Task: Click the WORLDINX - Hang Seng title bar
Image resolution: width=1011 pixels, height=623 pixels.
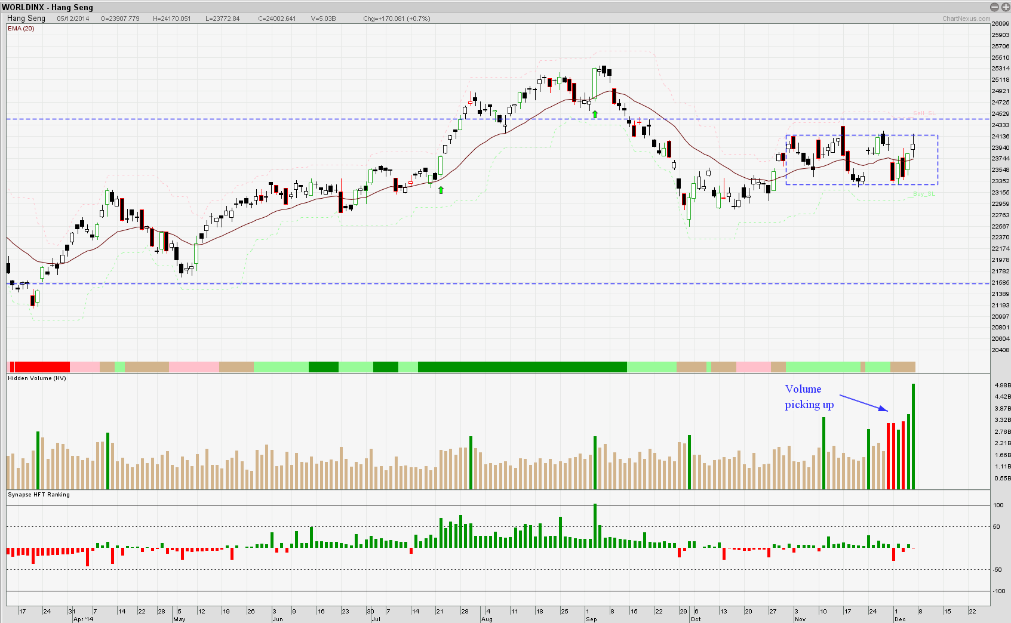Action: click(48, 7)
